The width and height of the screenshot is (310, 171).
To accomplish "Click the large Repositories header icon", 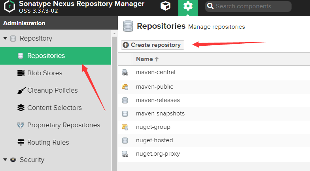I will click(128, 26).
